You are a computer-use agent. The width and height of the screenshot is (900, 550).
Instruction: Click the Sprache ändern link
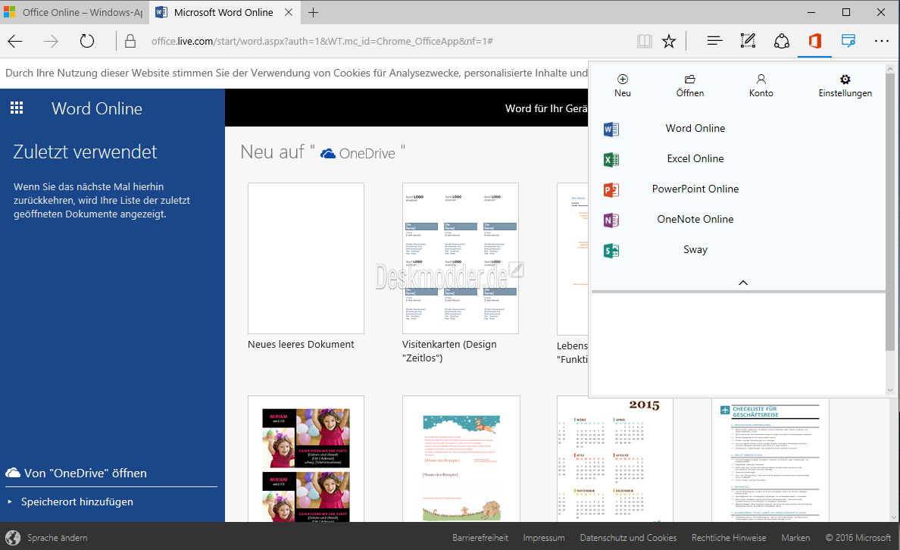pyautogui.click(x=58, y=538)
